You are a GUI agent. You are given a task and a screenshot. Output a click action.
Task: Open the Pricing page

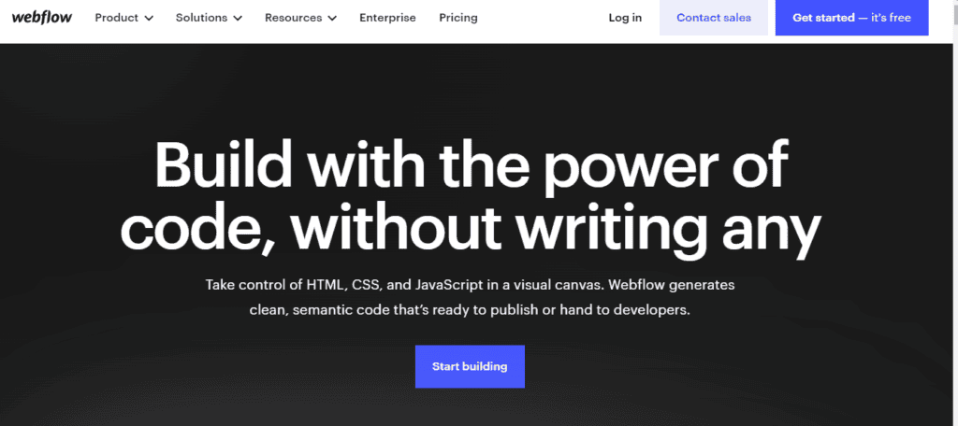457,18
